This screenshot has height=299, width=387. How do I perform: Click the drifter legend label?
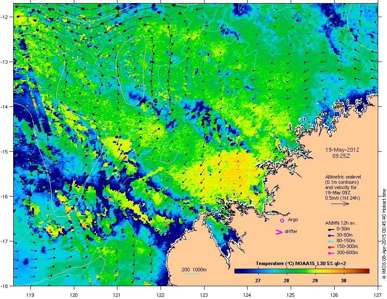[x=291, y=231]
